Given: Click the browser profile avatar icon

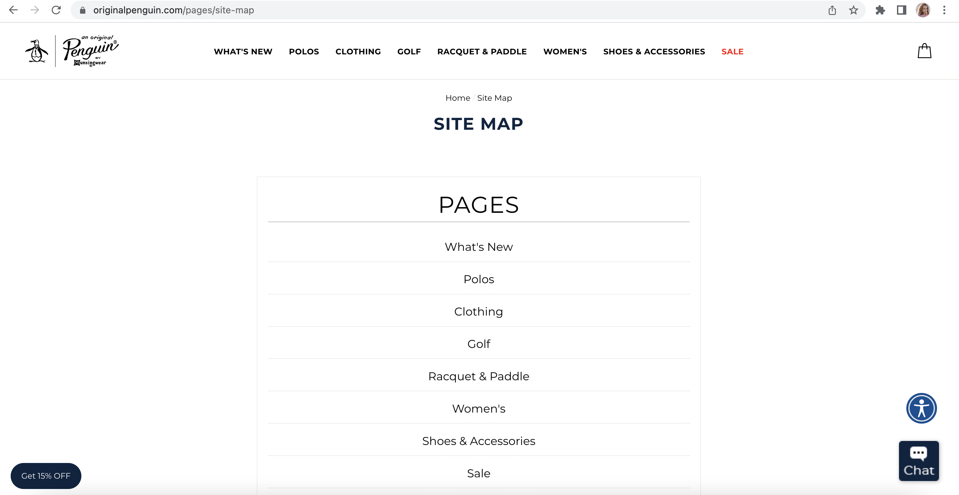Looking at the screenshot, I should 923,9.
